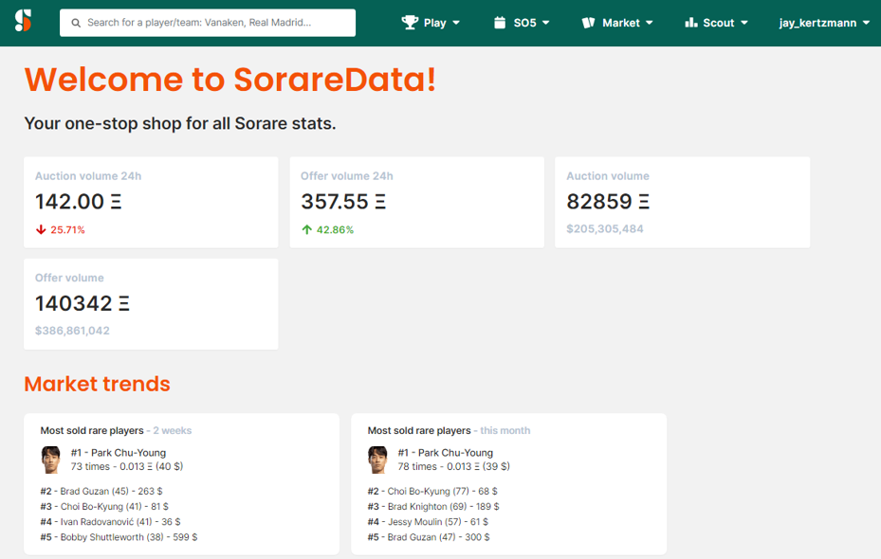Viewport: 881px width, 559px height.
Task: Click the Offer volume 24h label
Action: click(x=347, y=176)
